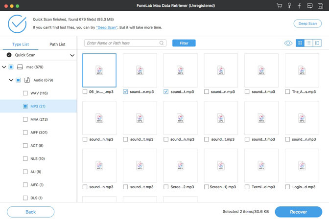This screenshot has width=329, height=222.
Task: Collapse the mac (679) tree node
Action: coord(4,67)
